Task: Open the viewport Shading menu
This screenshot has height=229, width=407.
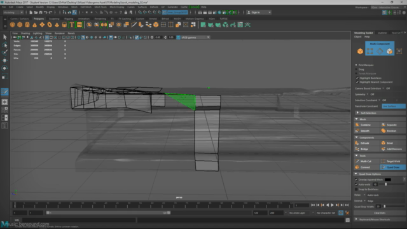Action: click(25, 34)
